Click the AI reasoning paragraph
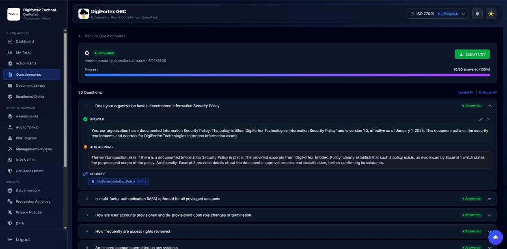Image resolution: width=507 pixels, height=249 pixels. [x=290, y=160]
